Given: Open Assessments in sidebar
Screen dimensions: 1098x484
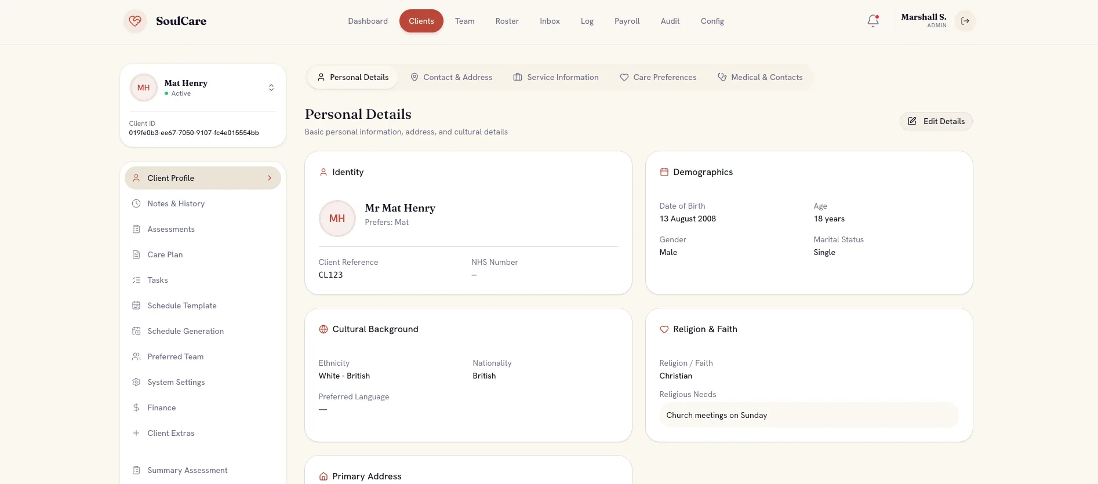Looking at the screenshot, I should 203,229.
